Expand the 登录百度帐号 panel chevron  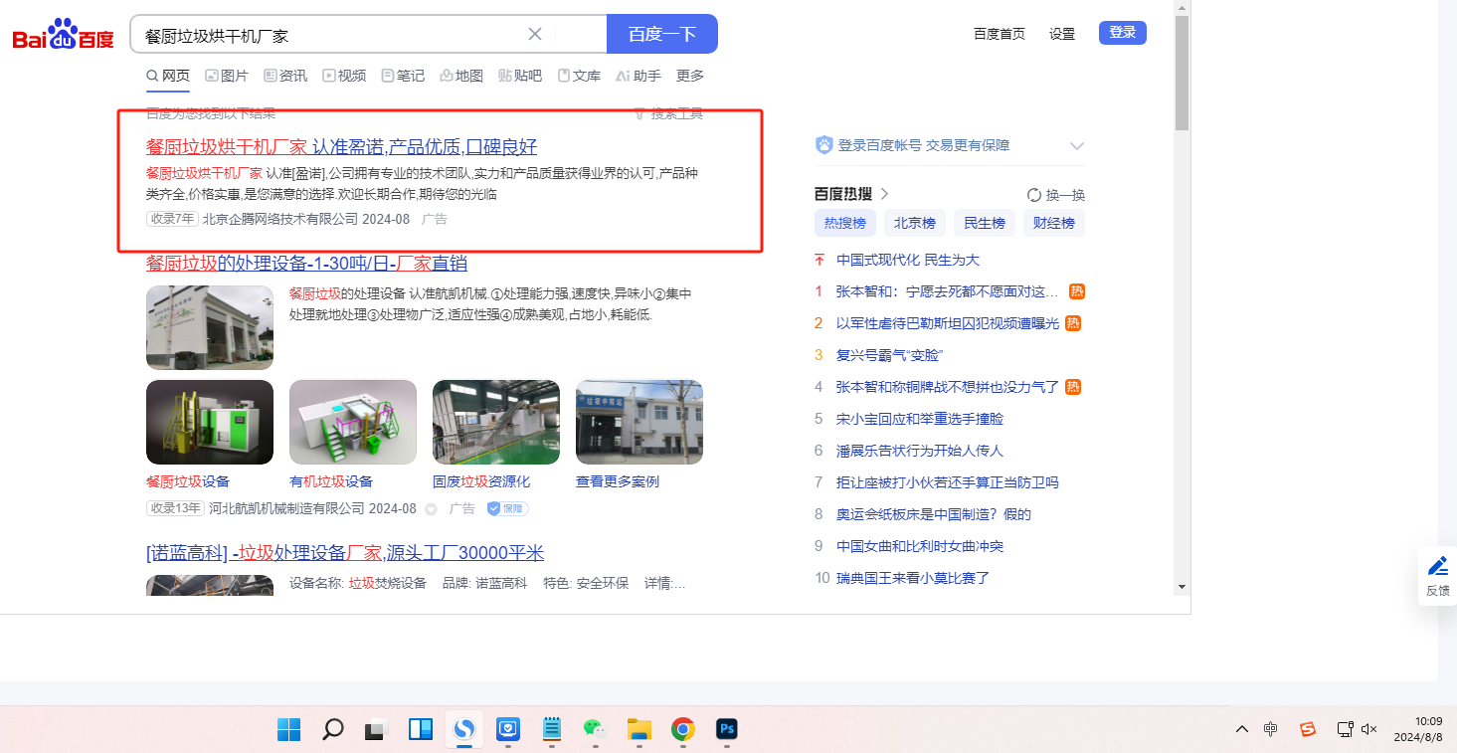pos(1076,146)
